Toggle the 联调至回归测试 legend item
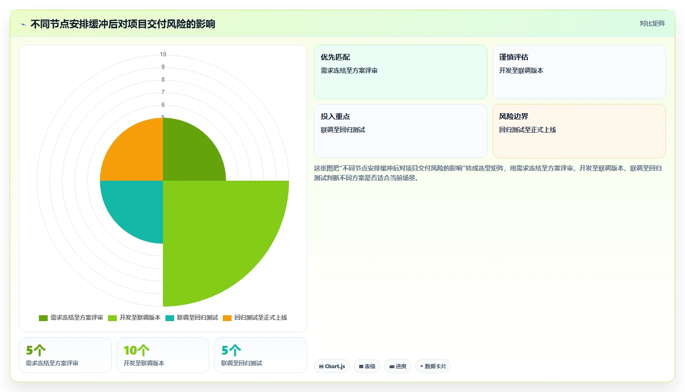 tap(192, 318)
